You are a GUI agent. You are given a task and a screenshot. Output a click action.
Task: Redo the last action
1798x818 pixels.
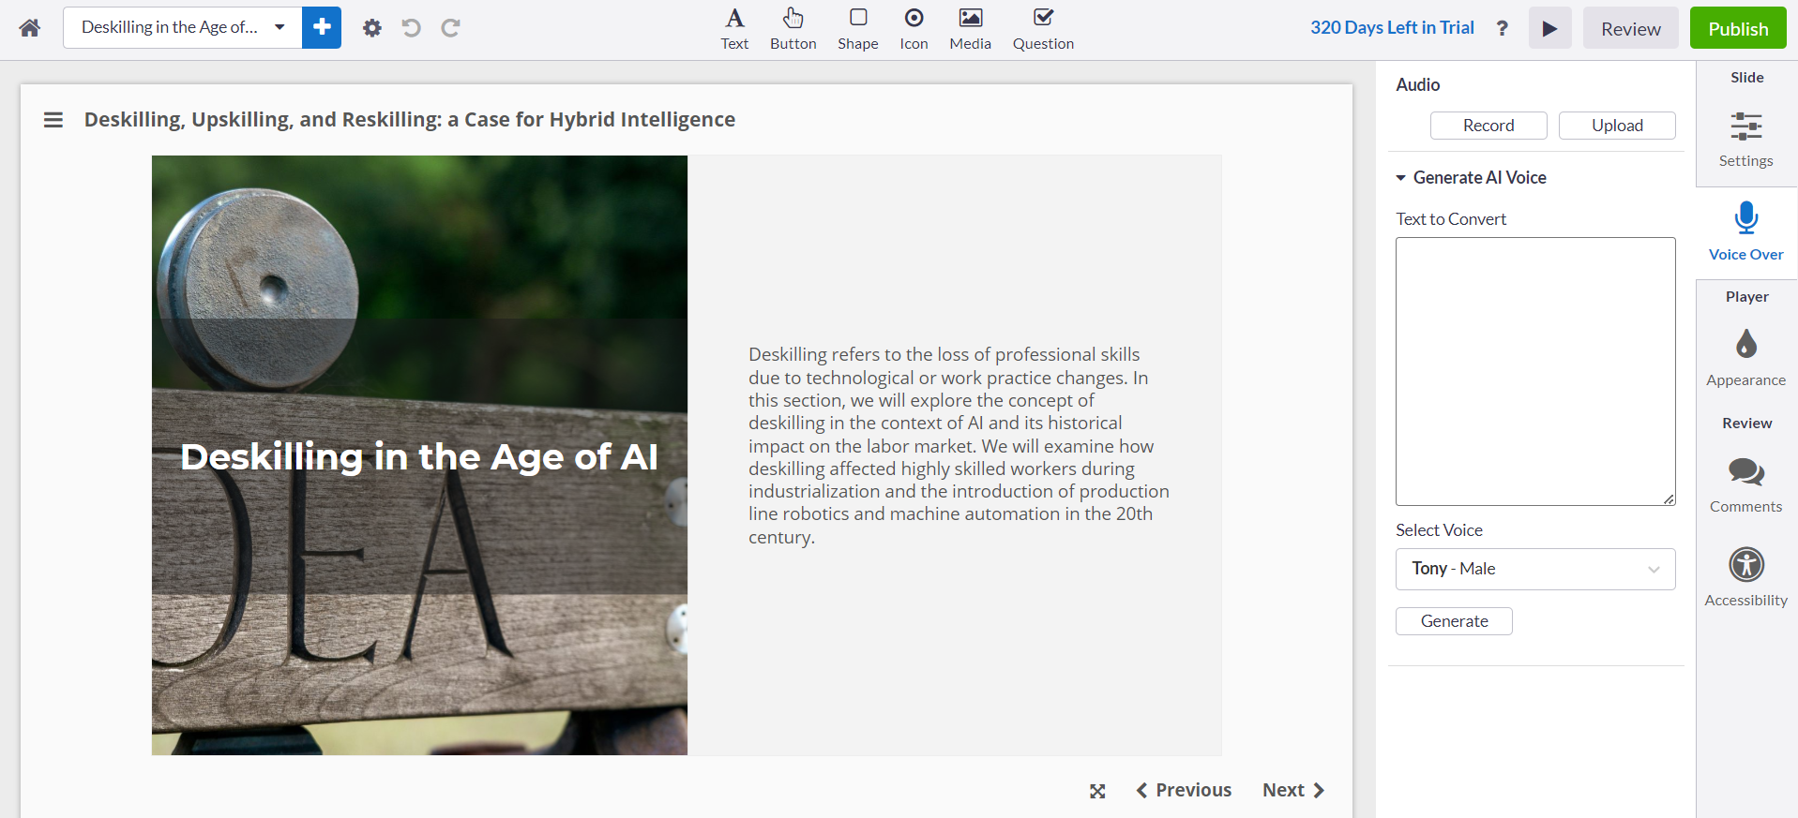click(450, 28)
